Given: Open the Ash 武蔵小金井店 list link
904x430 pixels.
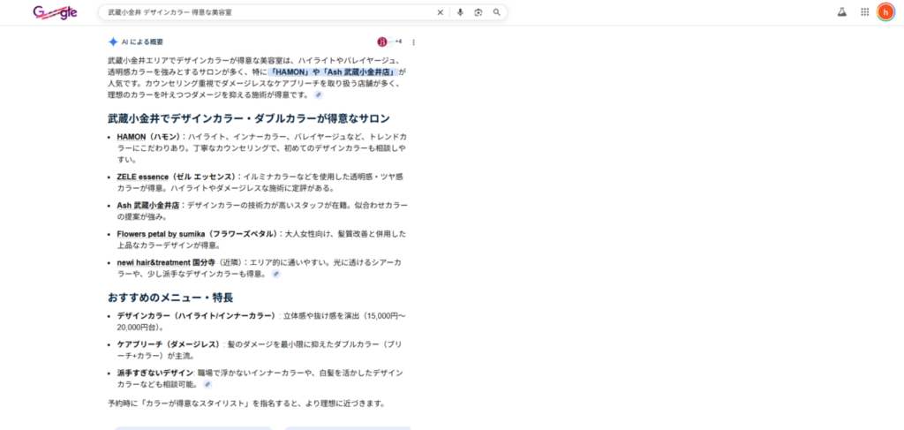Looking at the screenshot, I should [148, 205].
